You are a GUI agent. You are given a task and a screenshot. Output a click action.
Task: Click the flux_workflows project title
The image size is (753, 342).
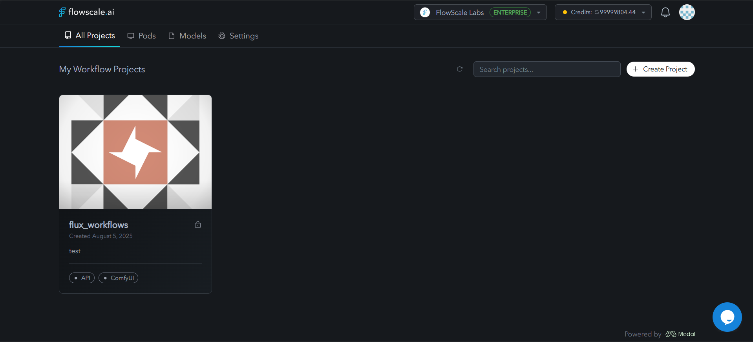coord(99,225)
